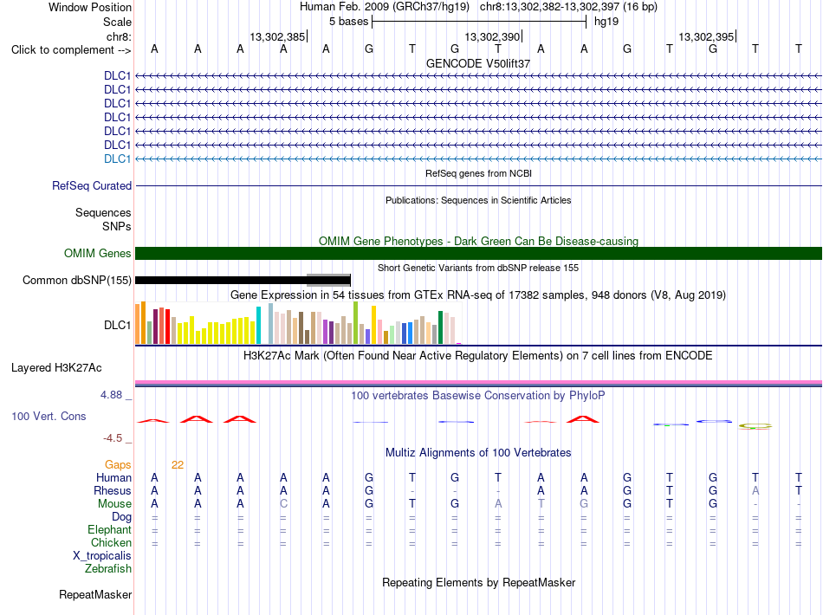The height and width of the screenshot is (615, 823).
Task: Open the 100 Vert. Cons track label
Action: tap(49, 416)
